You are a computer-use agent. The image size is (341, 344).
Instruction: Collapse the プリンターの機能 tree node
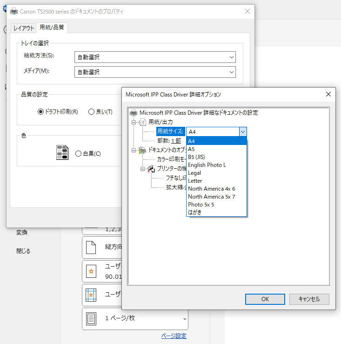[142, 169]
